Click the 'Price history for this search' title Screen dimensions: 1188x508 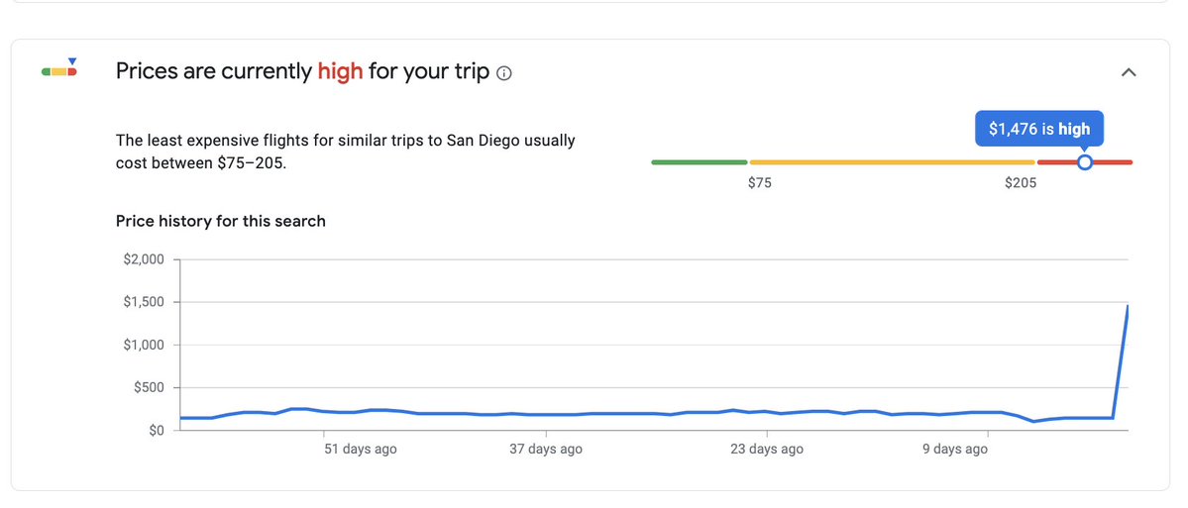click(221, 221)
